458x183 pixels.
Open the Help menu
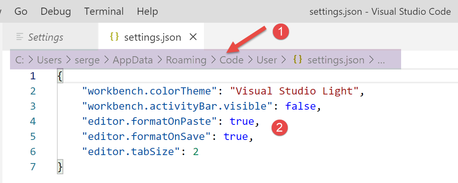point(147,12)
